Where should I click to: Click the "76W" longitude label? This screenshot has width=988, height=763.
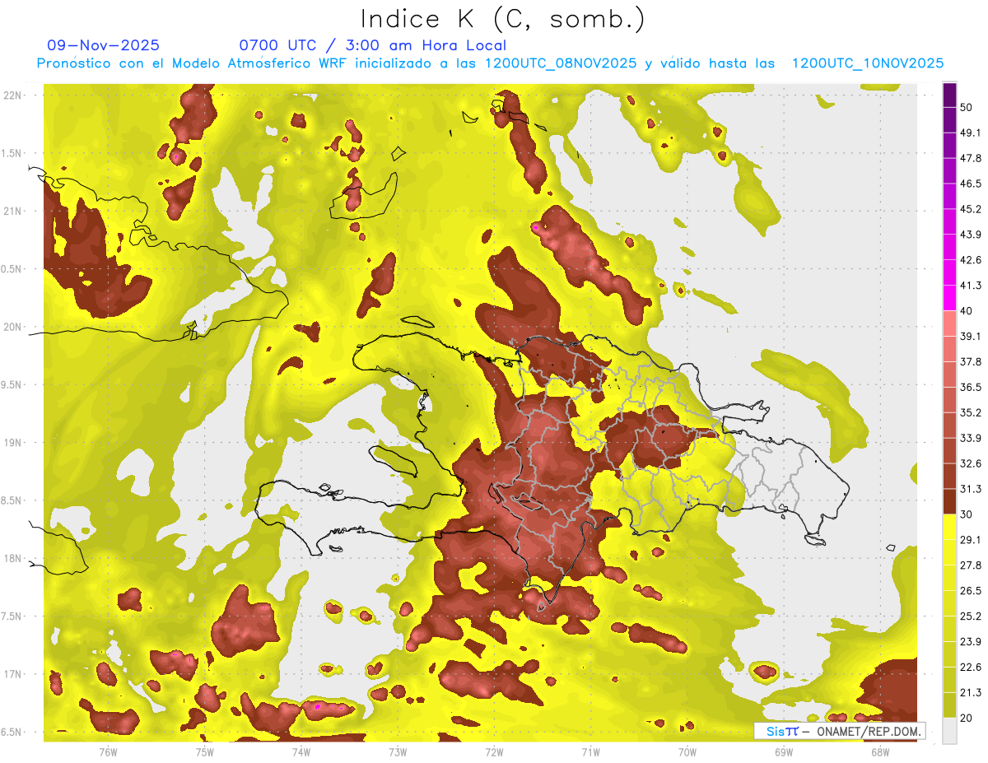pyautogui.click(x=108, y=751)
